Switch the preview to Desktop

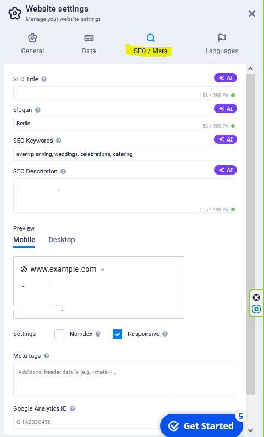(x=61, y=240)
